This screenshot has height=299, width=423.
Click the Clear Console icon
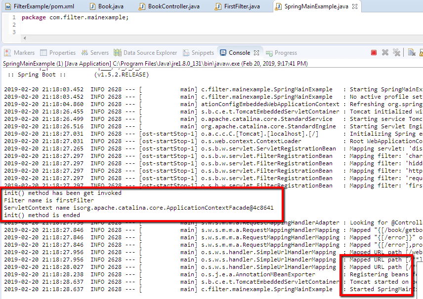pos(411,53)
